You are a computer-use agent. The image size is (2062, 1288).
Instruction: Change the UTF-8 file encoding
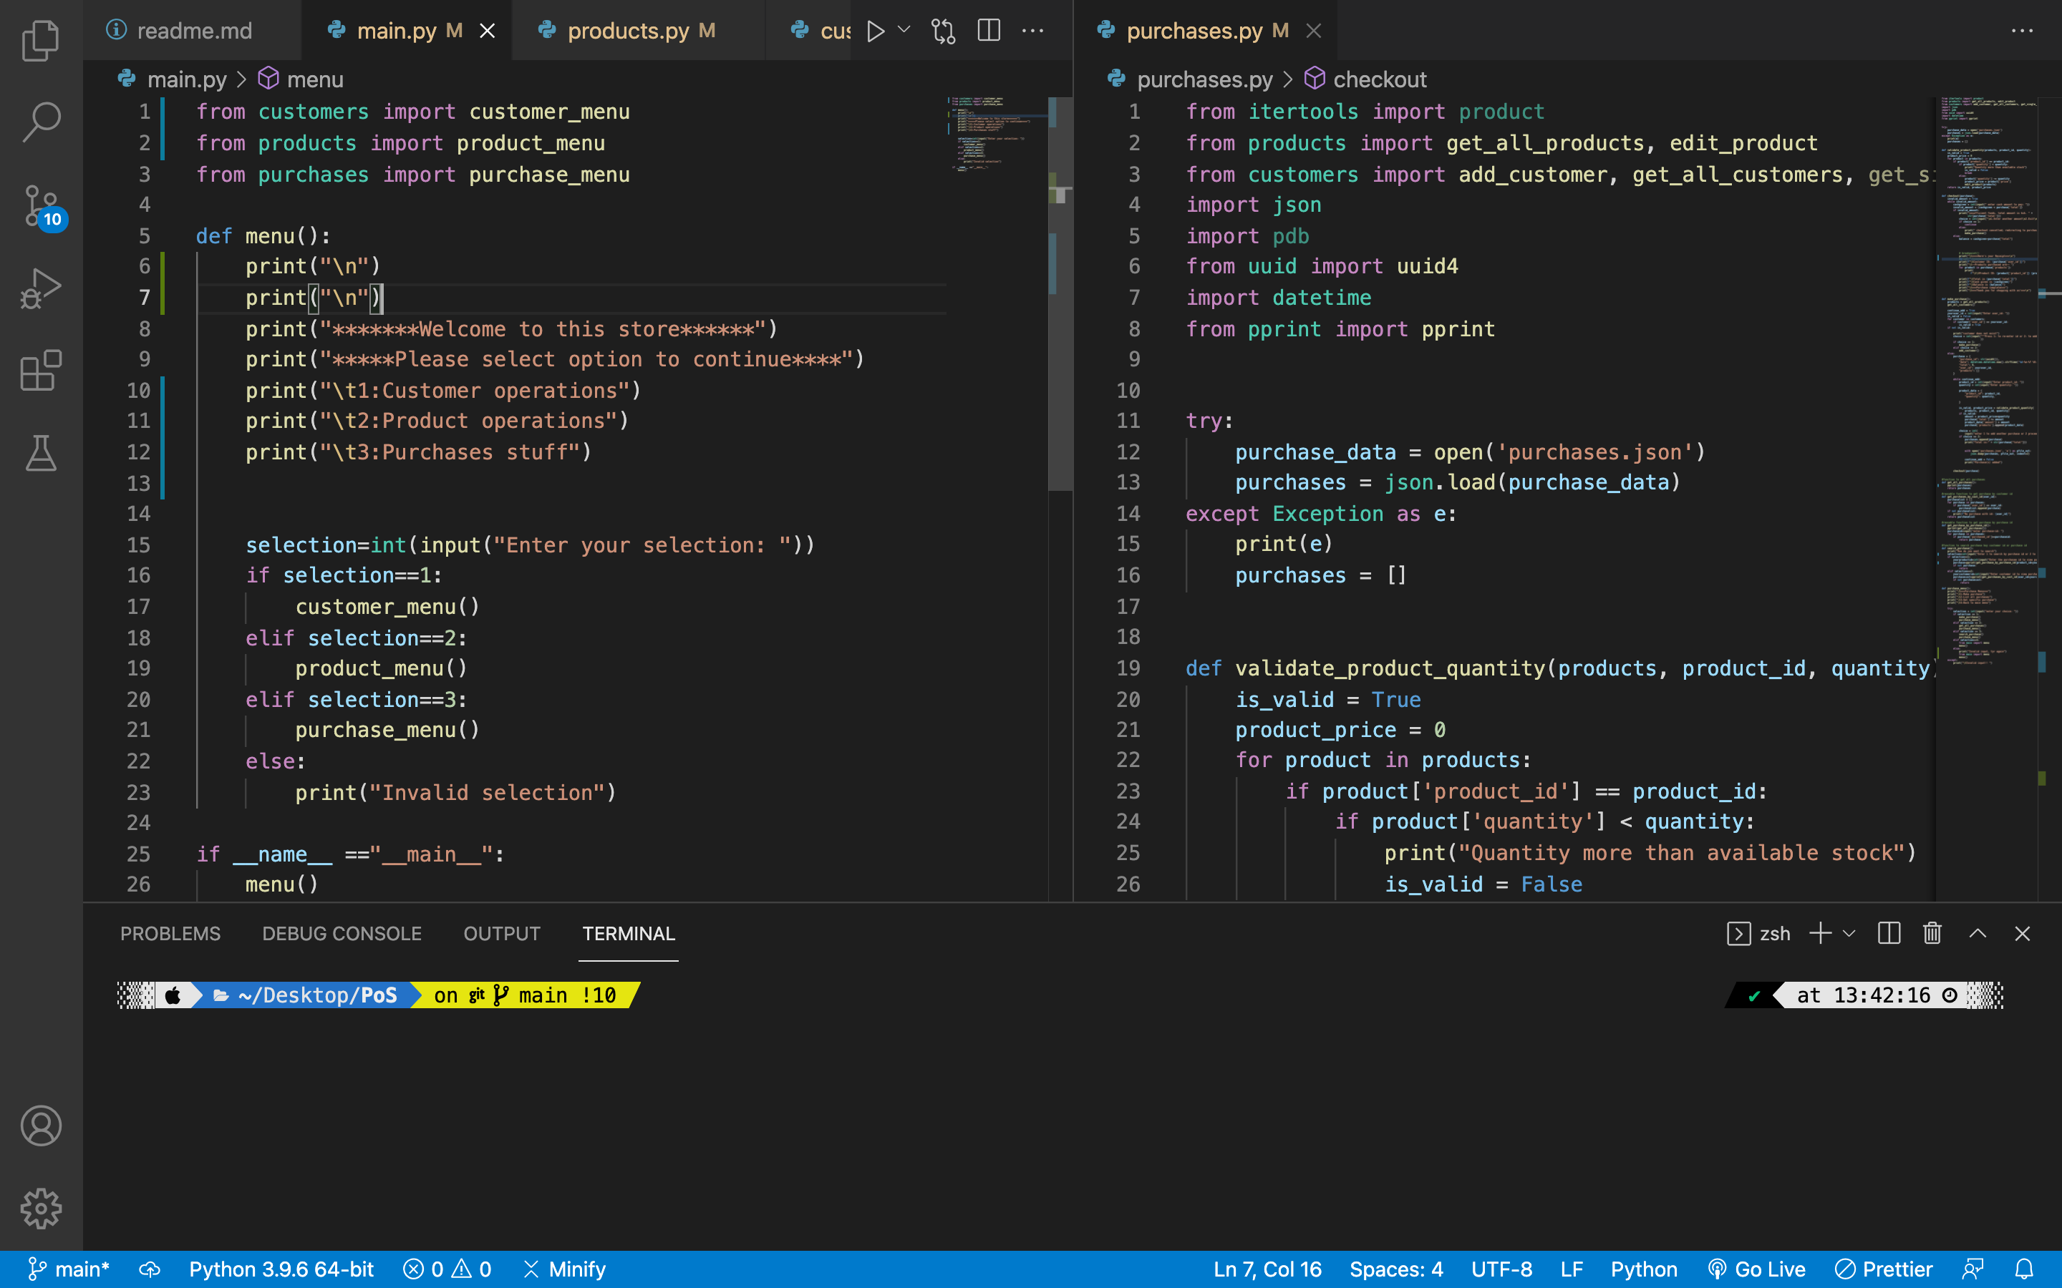[1501, 1269]
